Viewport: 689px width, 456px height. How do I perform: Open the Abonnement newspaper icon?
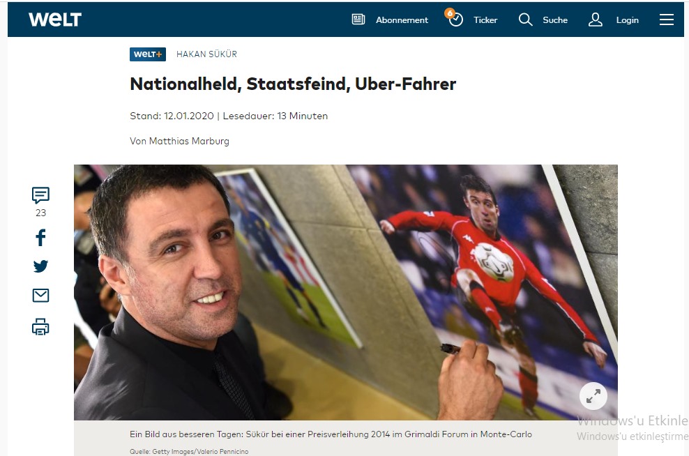[358, 20]
